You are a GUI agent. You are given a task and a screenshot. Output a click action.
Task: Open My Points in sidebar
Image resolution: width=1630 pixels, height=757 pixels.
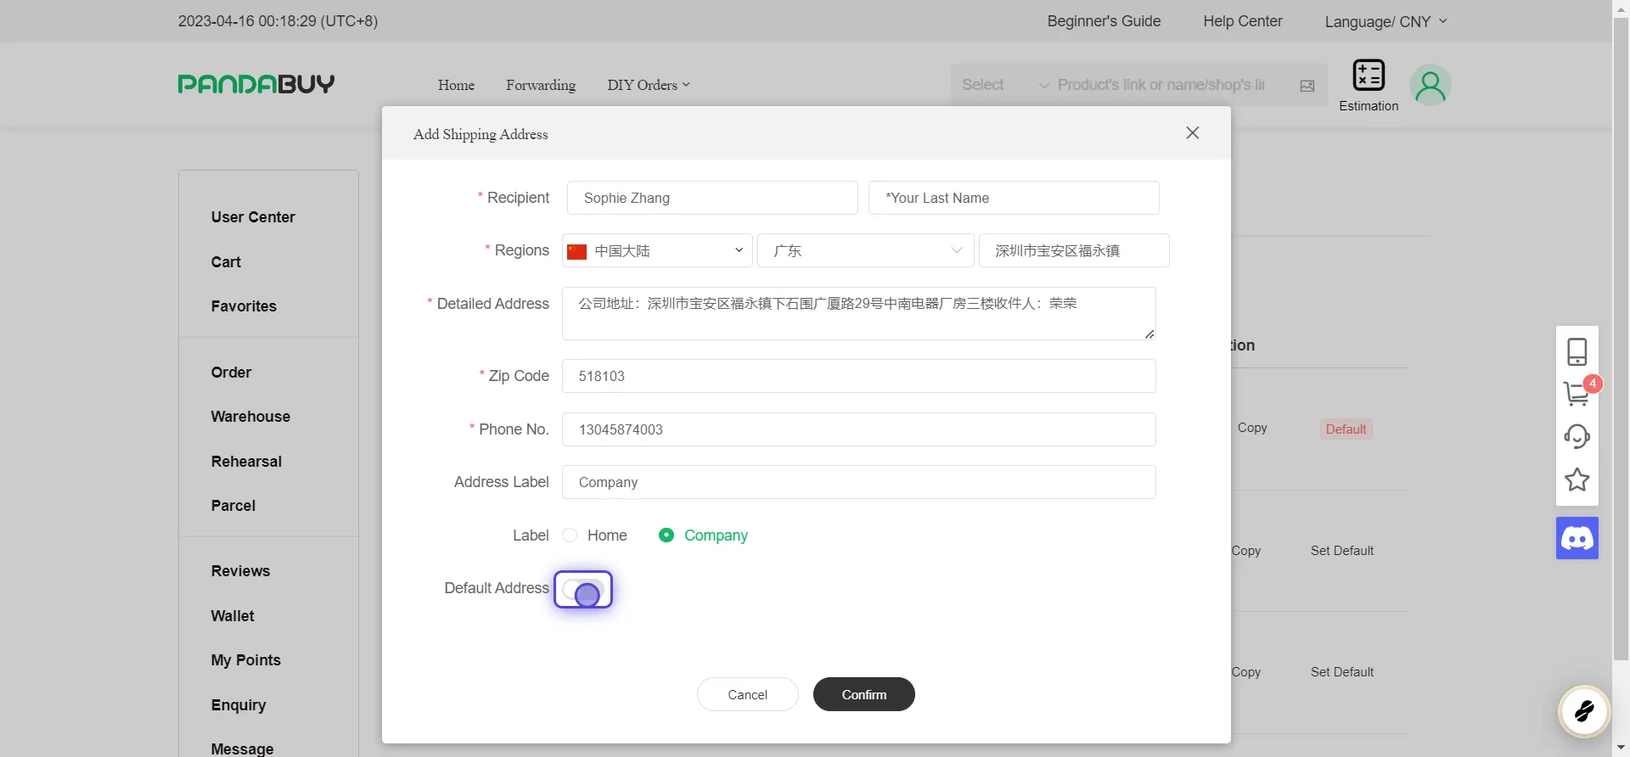(246, 660)
